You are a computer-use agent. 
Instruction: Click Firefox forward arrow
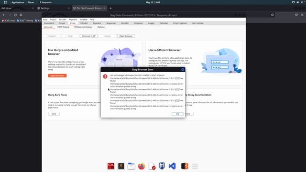[10, 15]
